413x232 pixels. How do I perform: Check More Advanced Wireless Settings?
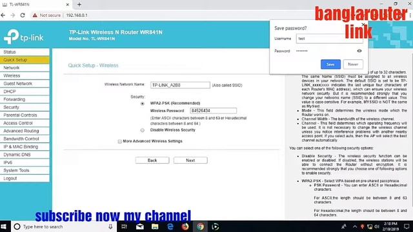tap(120, 142)
